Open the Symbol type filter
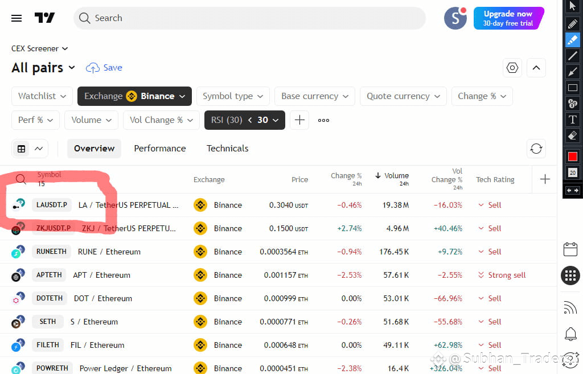This screenshot has height=374, width=583. [x=233, y=96]
